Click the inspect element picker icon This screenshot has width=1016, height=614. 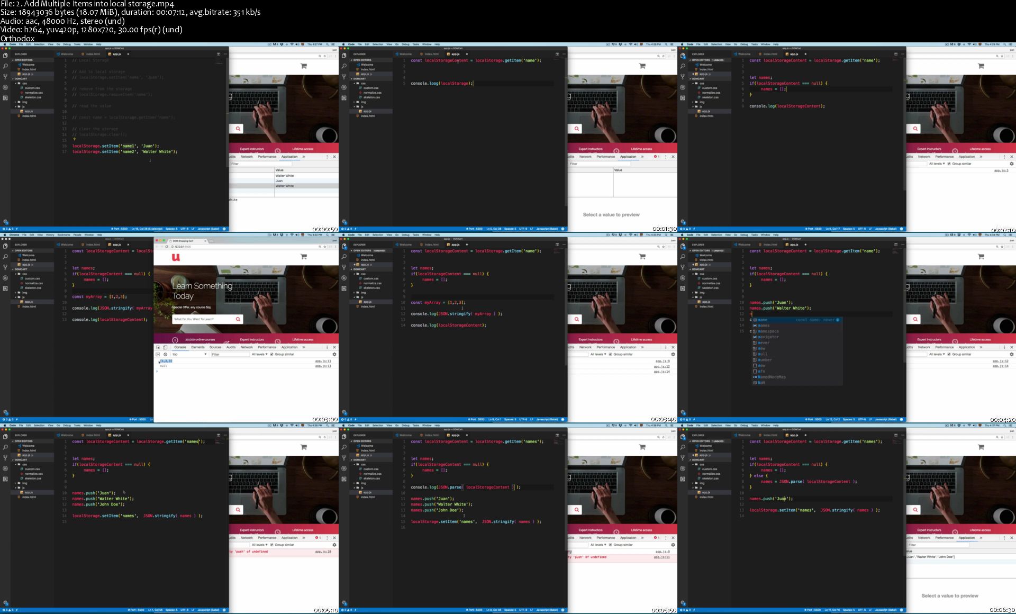tap(158, 347)
